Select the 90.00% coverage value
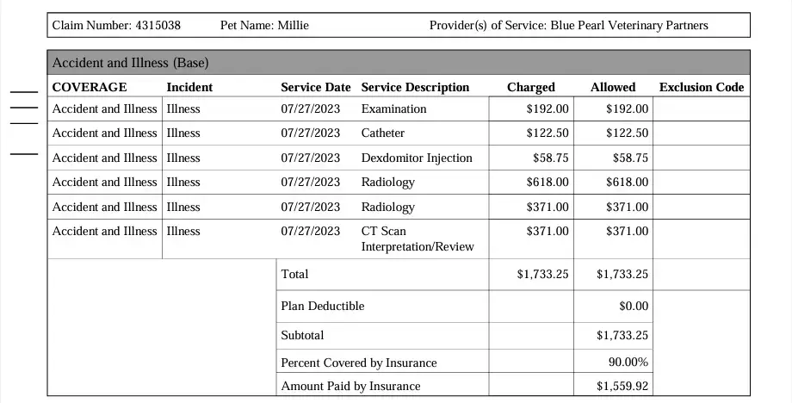792x403 pixels. 628,363
